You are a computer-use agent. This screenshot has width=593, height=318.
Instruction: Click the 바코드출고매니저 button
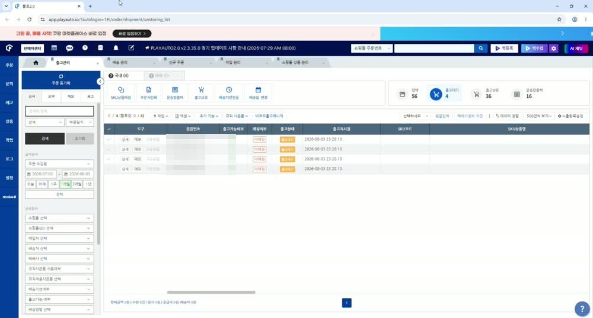point(269,116)
